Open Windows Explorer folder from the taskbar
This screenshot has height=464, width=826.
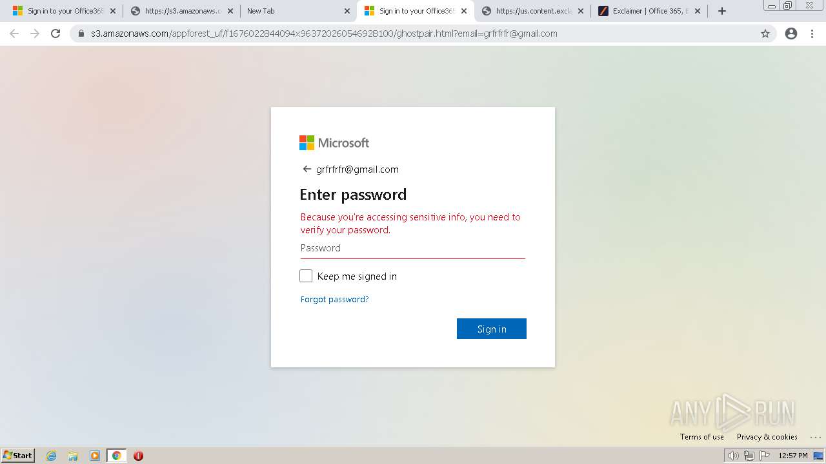(x=73, y=456)
